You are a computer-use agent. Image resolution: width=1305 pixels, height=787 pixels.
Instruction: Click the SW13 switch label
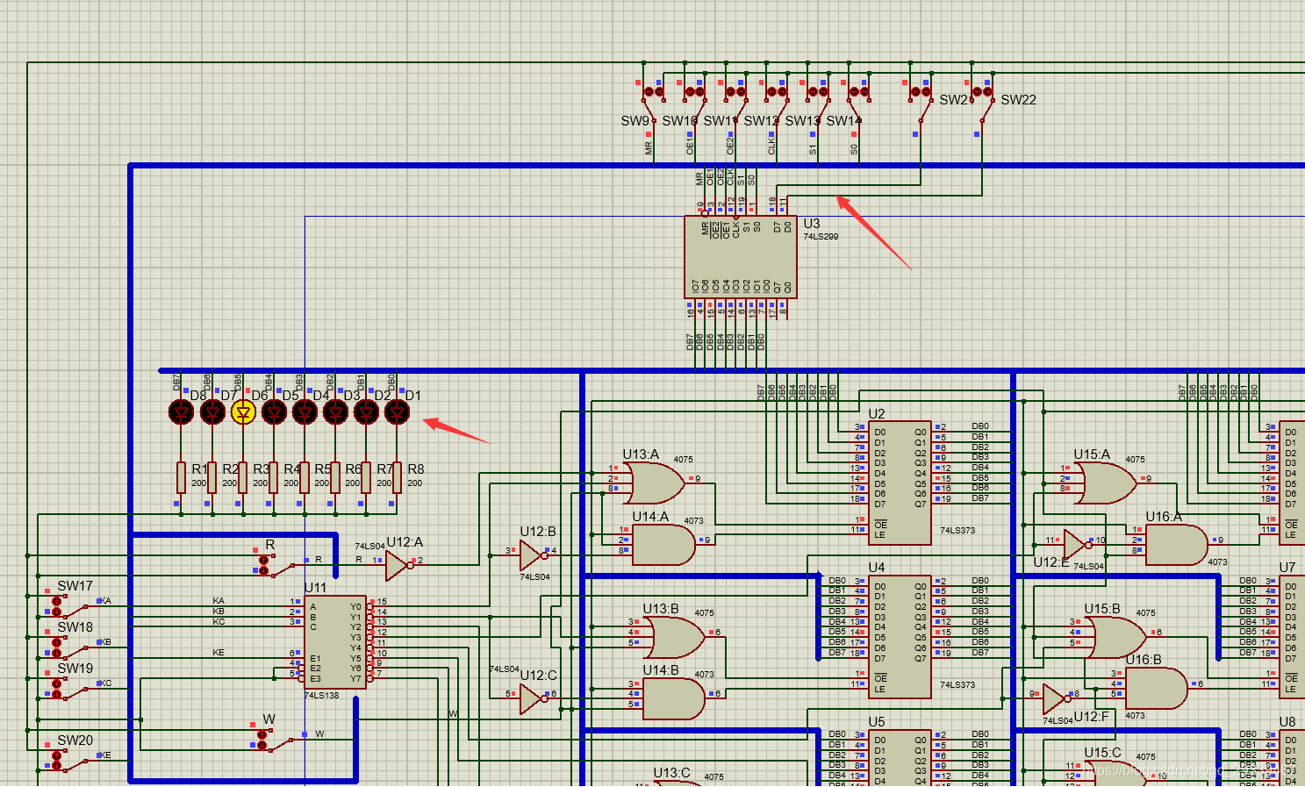[802, 121]
